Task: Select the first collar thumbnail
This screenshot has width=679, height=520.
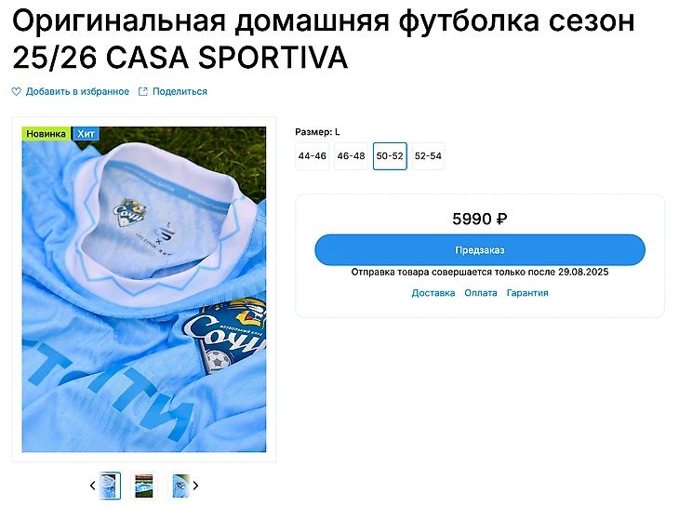Action: coord(110,486)
